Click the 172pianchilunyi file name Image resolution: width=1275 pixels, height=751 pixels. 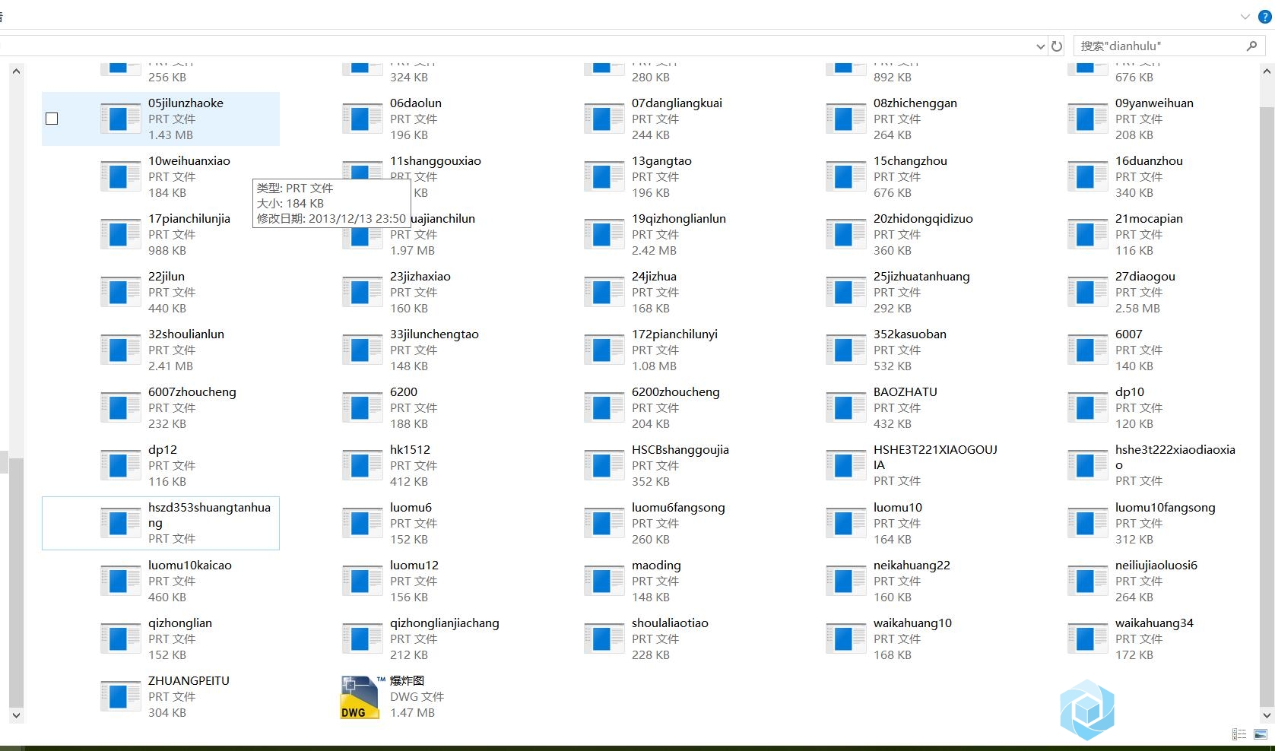[x=674, y=334]
